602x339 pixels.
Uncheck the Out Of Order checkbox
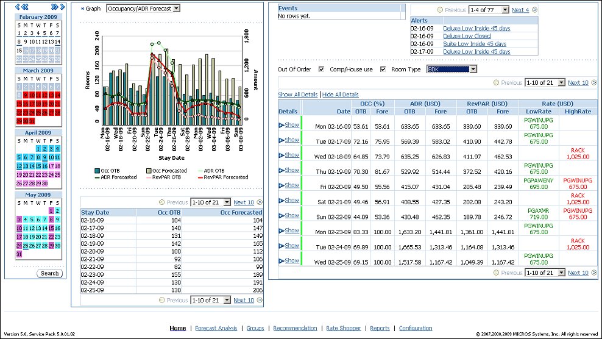pos(321,70)
